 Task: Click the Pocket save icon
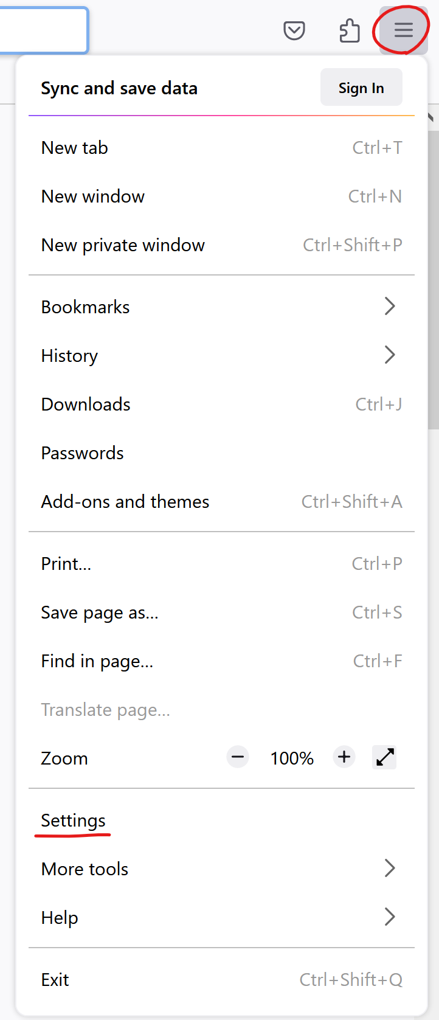pos(294,30)
